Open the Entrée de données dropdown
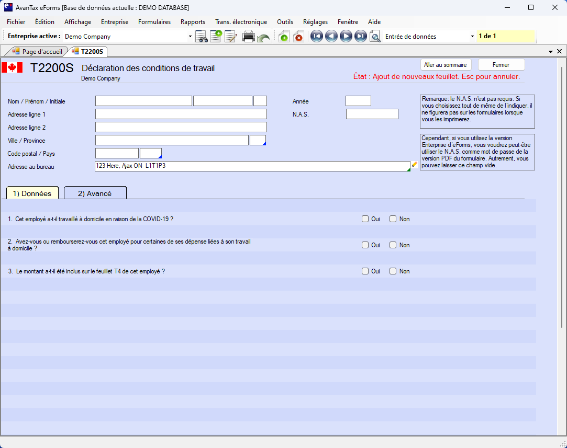Viewport: 567px width, 448px height. pyautogui.click(x=472, y=37)
